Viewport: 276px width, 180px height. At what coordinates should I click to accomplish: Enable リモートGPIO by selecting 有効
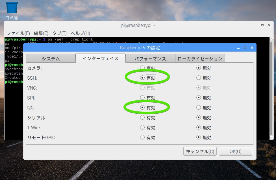coord(142,137)
